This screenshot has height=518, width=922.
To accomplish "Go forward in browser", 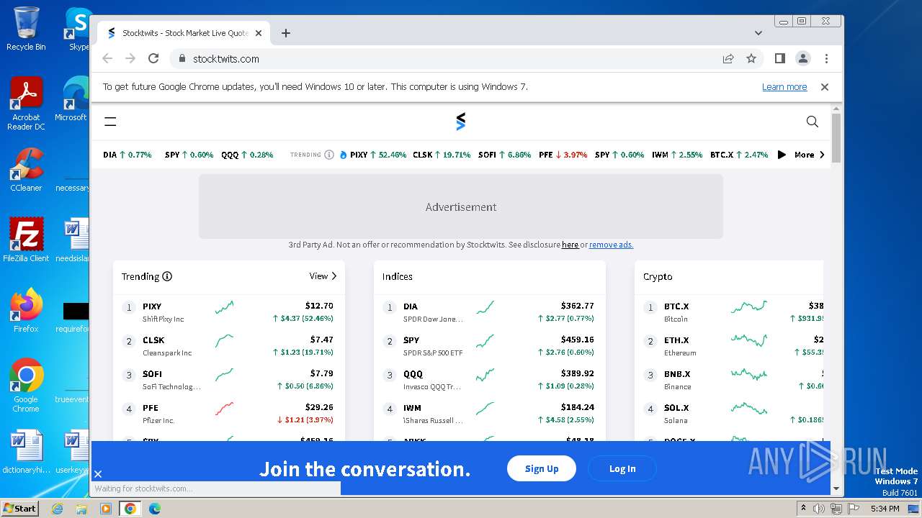I will tap(130, 59).
